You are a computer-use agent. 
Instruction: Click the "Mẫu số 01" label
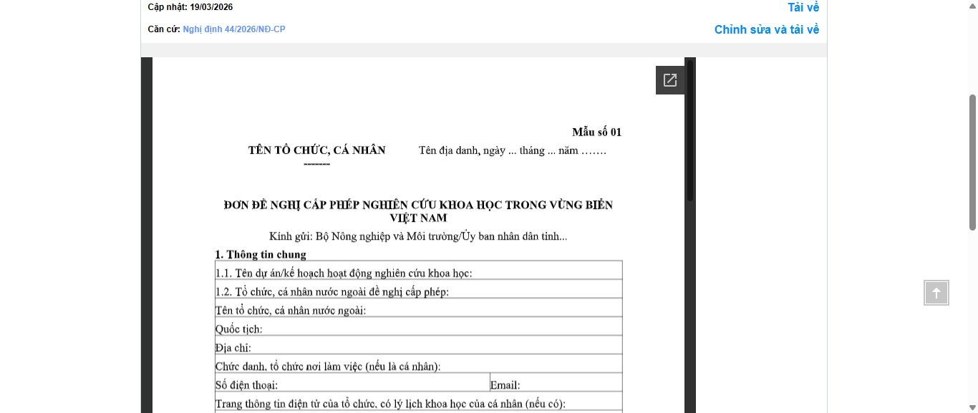click(596, 132)
